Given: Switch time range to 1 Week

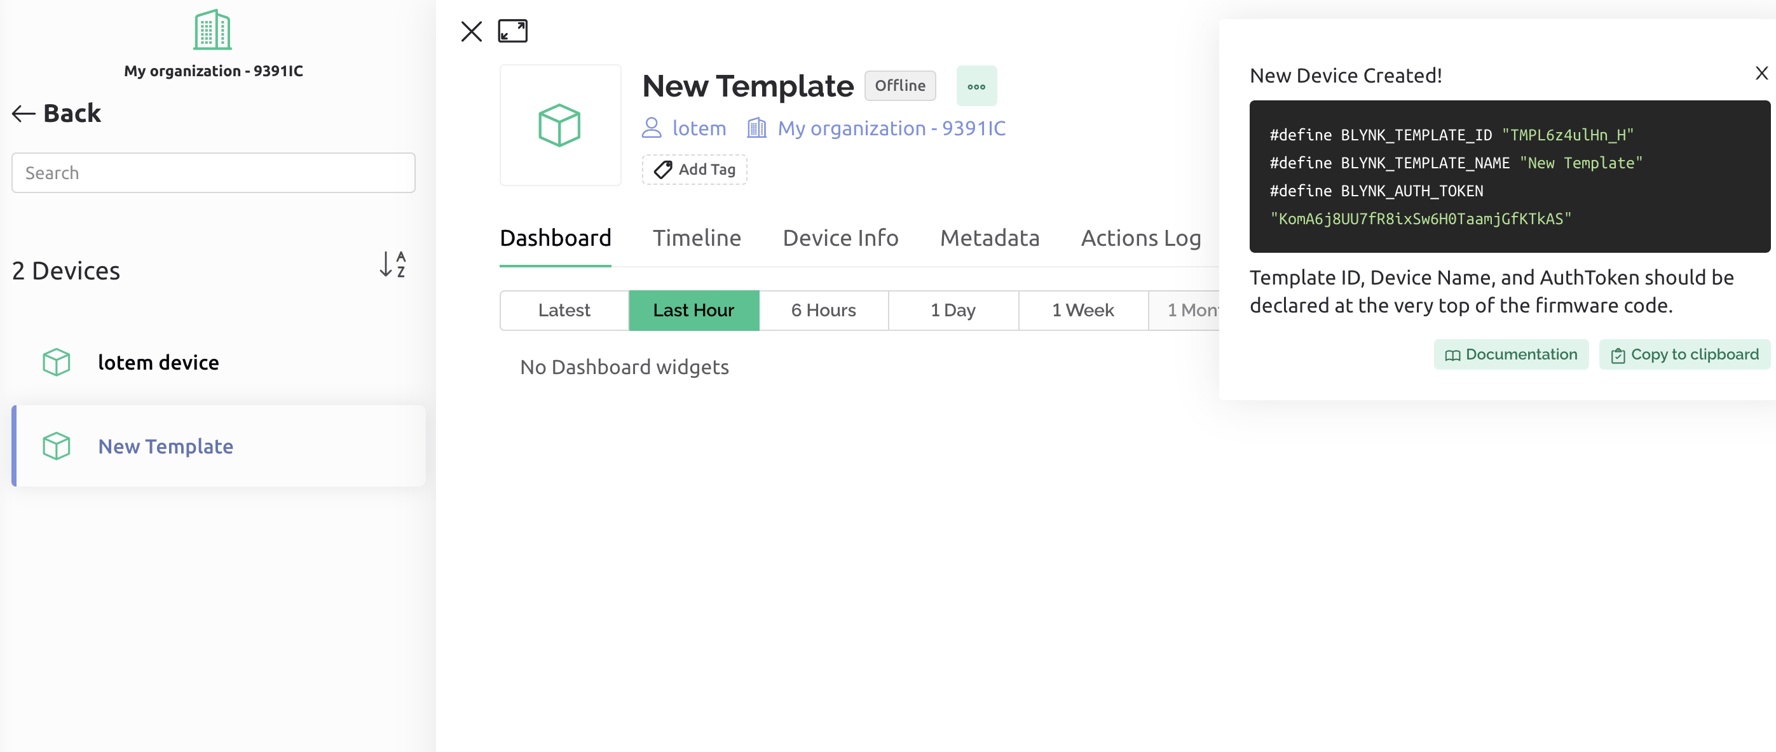Looking at the screenshot, I should tap(1083, 311).
